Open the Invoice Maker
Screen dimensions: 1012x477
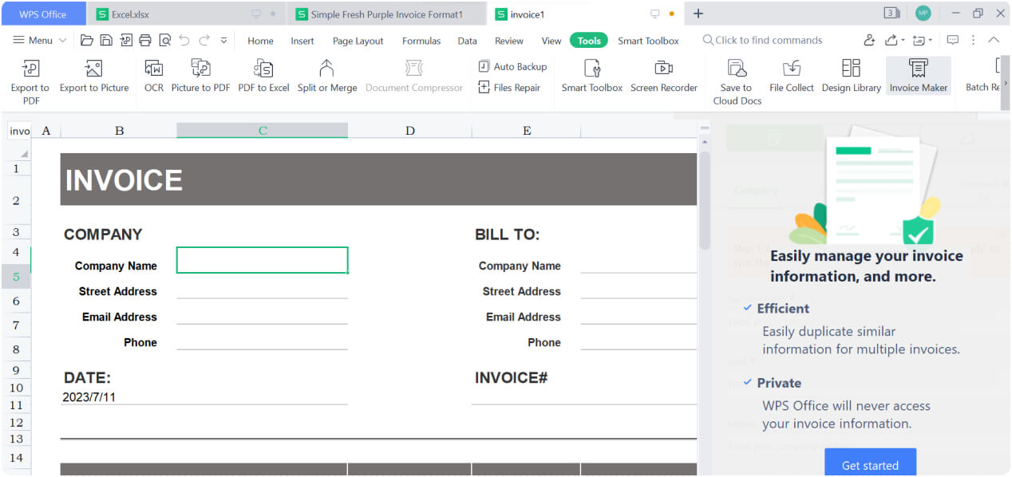pos(919,76)
